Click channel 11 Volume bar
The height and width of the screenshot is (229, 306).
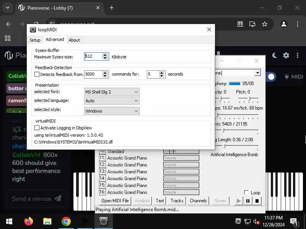pyautogui.click(x=181, y=158)
